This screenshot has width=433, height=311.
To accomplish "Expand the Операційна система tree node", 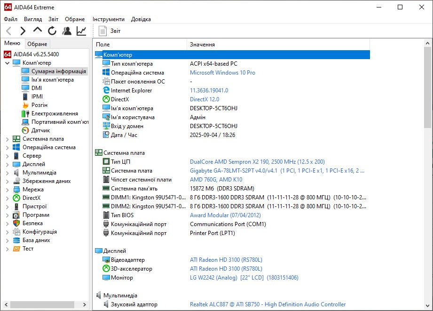I will [8, 148].
